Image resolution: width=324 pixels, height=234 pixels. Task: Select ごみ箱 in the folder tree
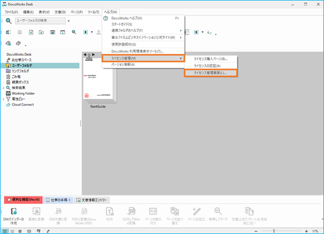click(x=13, y=77)
